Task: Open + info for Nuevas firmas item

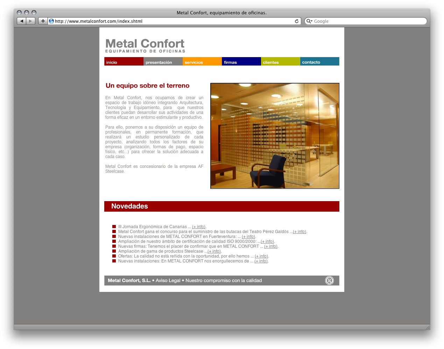Action: point(271,246)
